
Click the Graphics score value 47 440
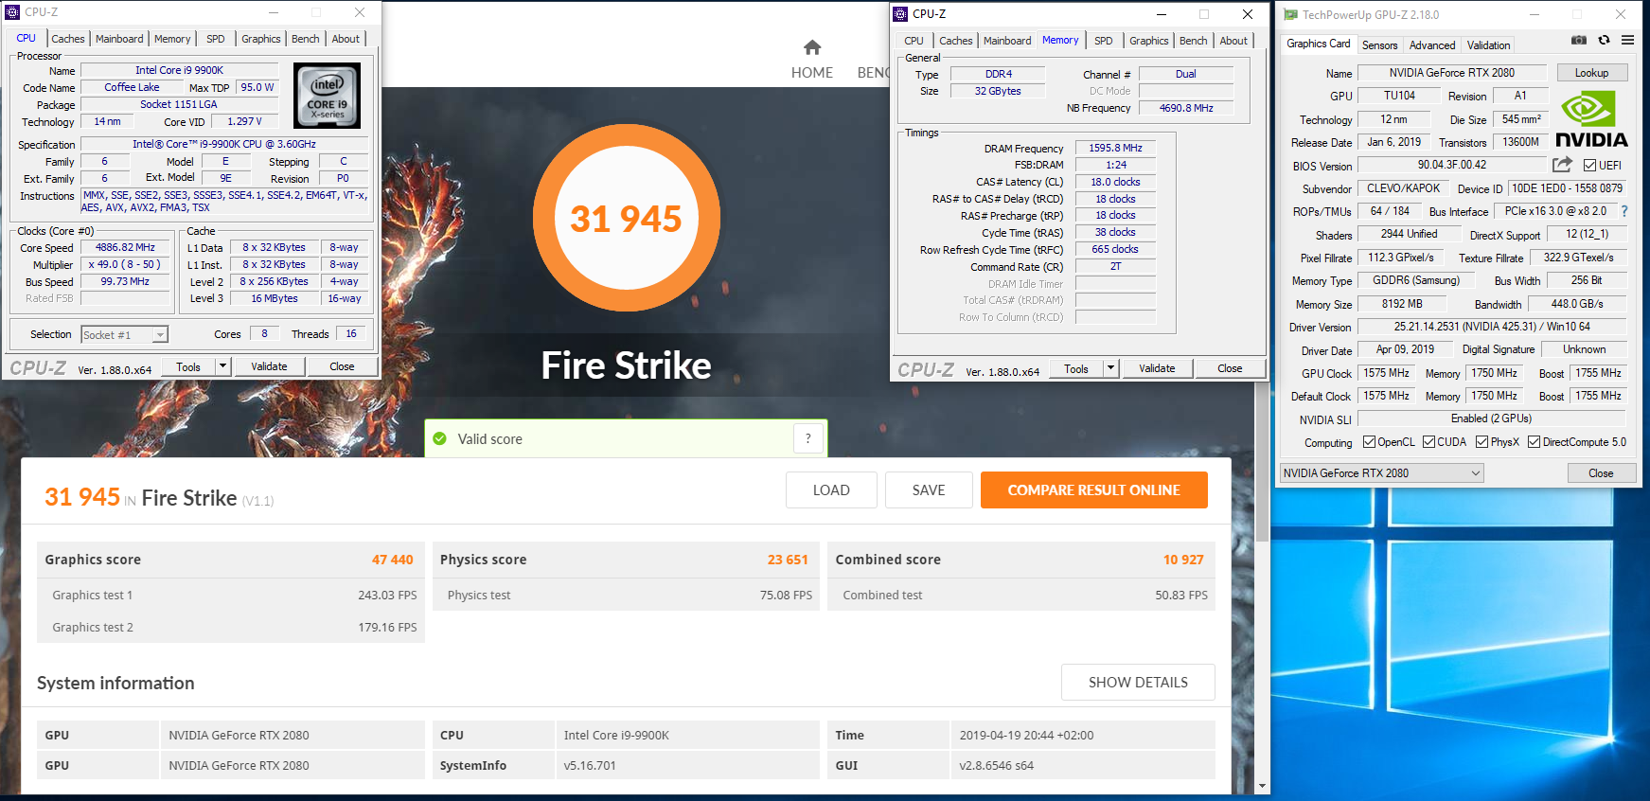[392, 560]
